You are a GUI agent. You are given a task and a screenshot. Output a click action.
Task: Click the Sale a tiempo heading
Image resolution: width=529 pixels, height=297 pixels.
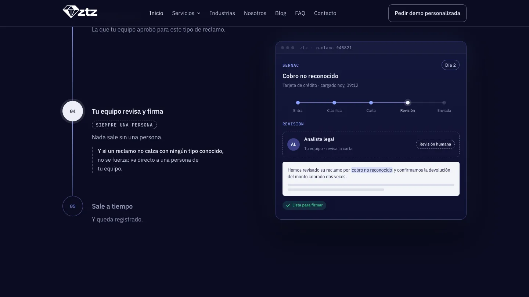tap(112, 206)
